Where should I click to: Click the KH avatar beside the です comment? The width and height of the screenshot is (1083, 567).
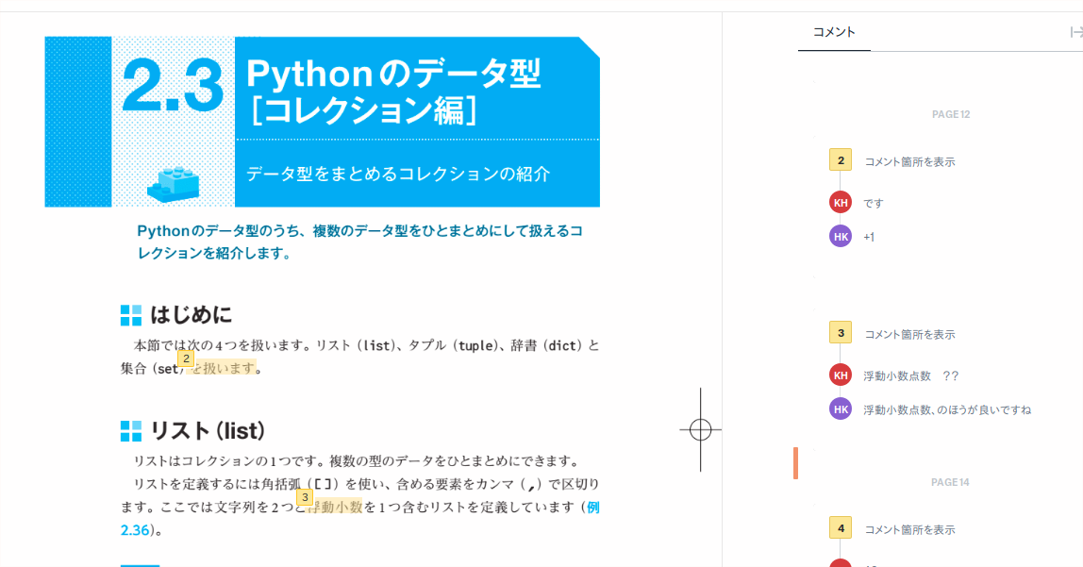click(x=841, y=202)
